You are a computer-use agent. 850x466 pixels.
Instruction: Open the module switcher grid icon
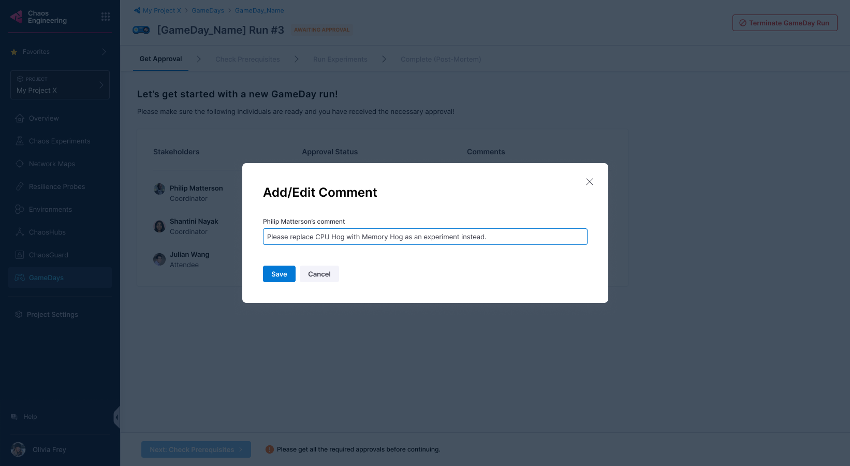click(106, 17)
